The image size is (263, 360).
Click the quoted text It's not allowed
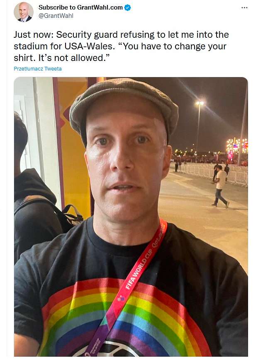coord(73,58)
